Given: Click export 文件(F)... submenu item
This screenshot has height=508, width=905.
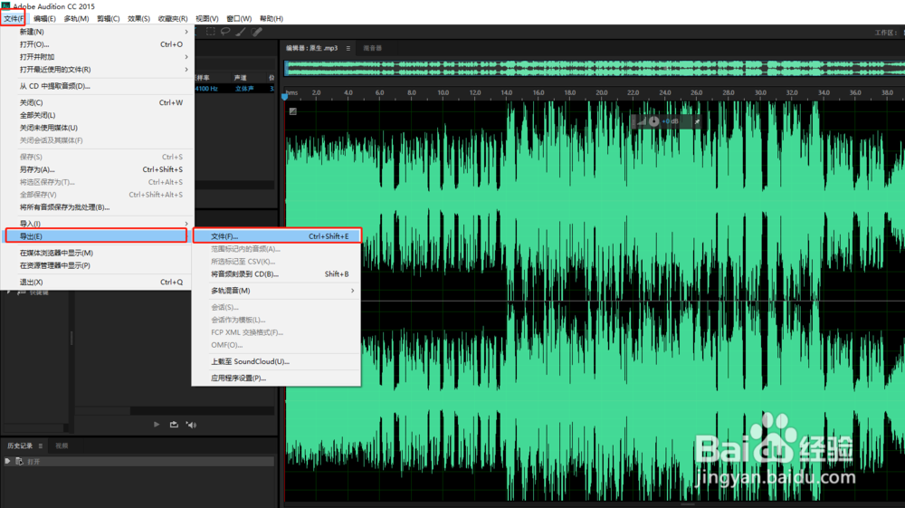Looking at the screenshot, I should 277,236.
